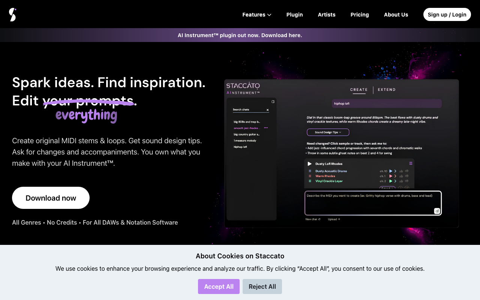Viewport: 480px width, 300px height.
Task: Click the Sign up / Login button
Action: click(447, 15)
